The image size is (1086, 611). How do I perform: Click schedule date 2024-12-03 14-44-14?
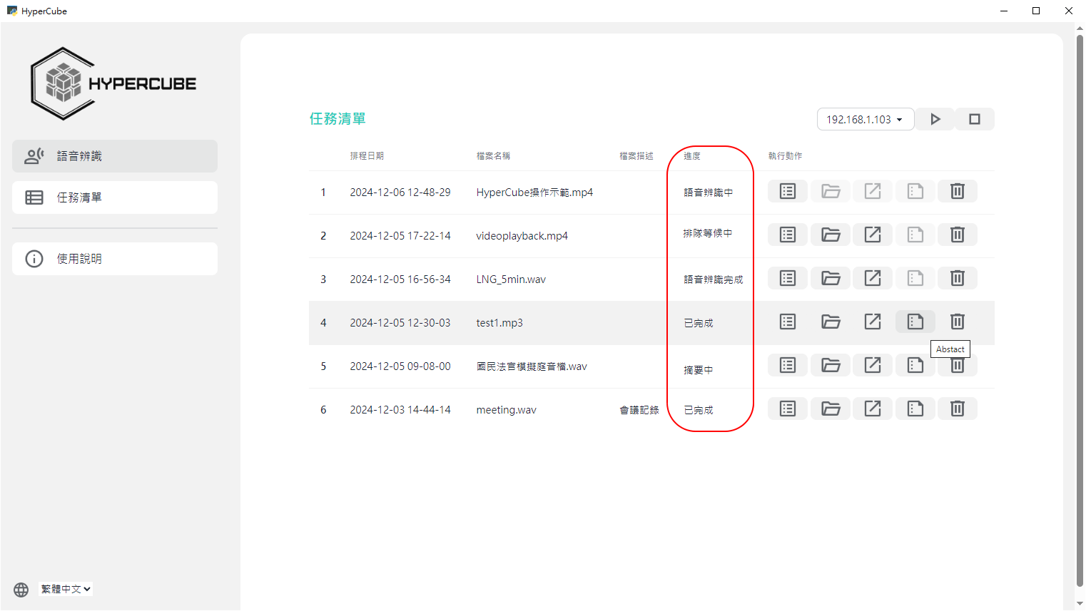[400, 410]
